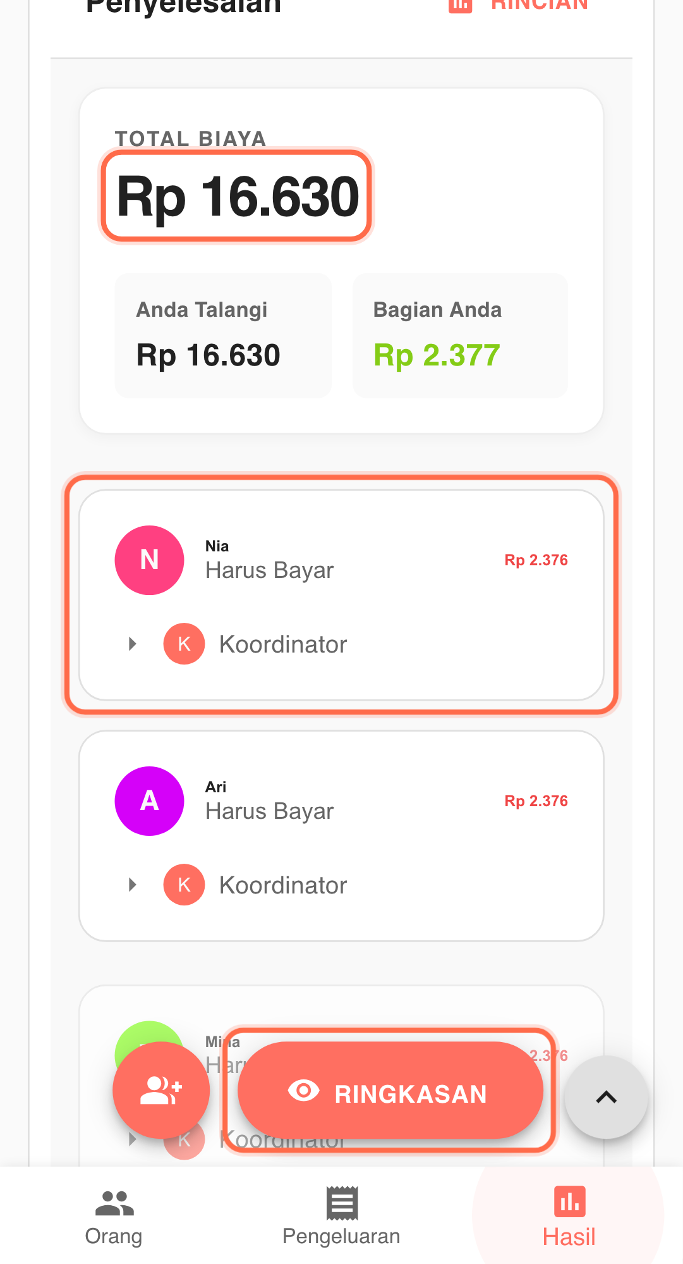Image resolution: width=683 pixels, height=1264 pixels.
Task: Tap the Anda Talangi card
Action: click(223, 336)
